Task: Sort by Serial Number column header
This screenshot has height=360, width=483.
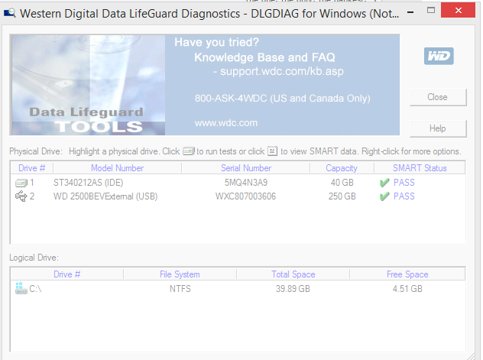Action: (246, 168)
